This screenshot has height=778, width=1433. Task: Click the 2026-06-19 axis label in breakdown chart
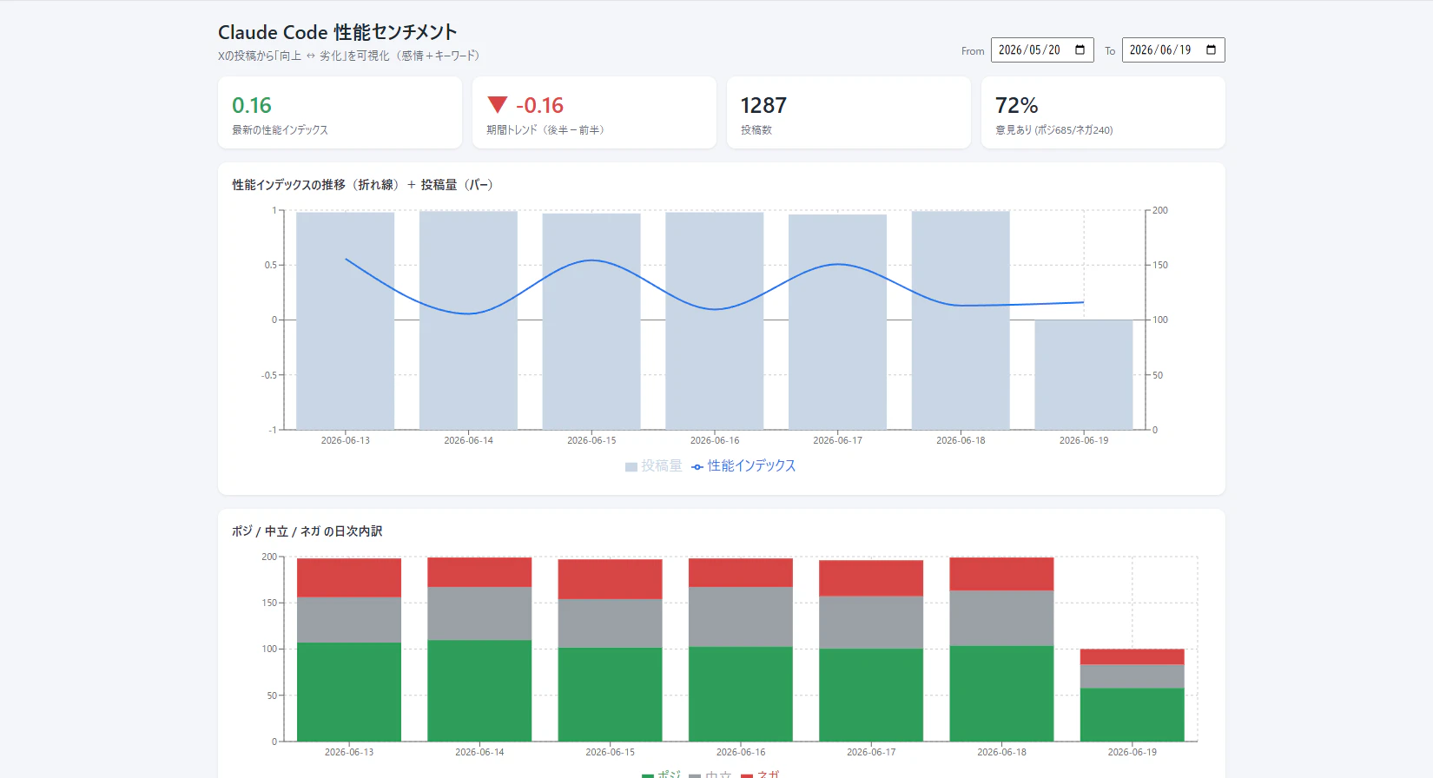pyautogui.click(x=1133, y=752)
